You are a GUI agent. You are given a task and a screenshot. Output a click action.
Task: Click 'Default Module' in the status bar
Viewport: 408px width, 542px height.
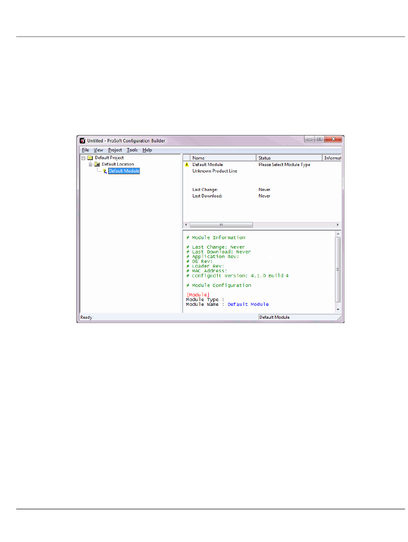[x=274, y=317]
